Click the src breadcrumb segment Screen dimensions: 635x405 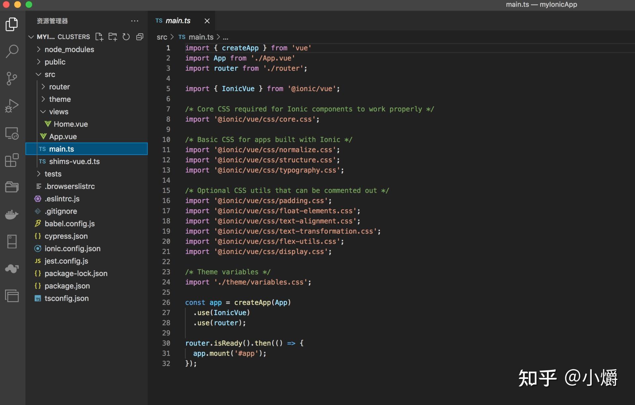pos(162,37)
